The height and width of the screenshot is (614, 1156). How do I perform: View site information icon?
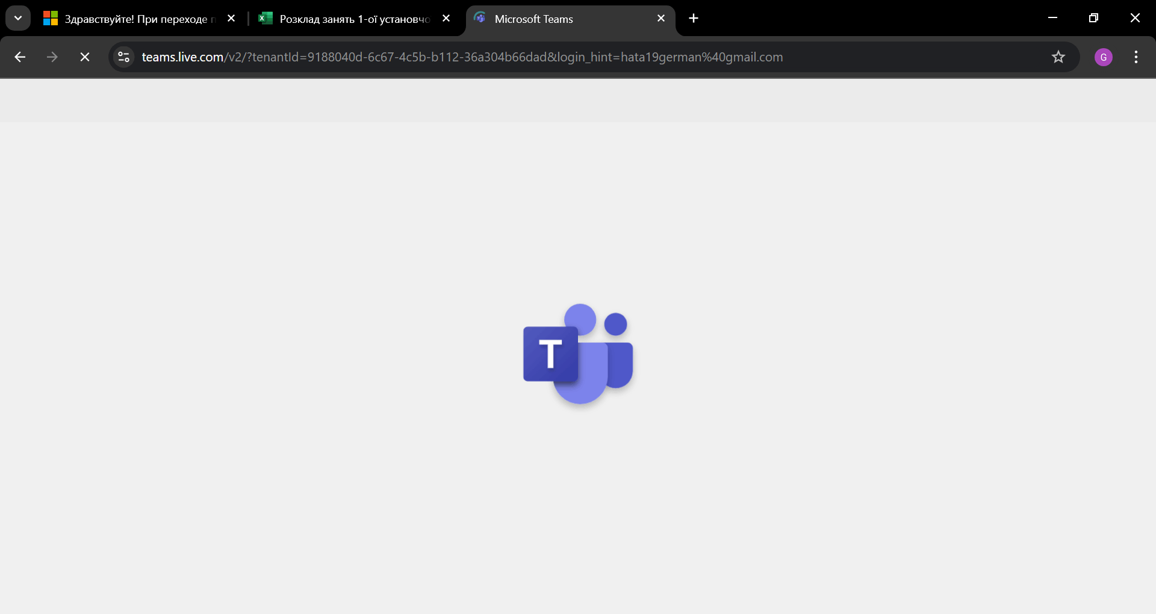tap(124, 57)
